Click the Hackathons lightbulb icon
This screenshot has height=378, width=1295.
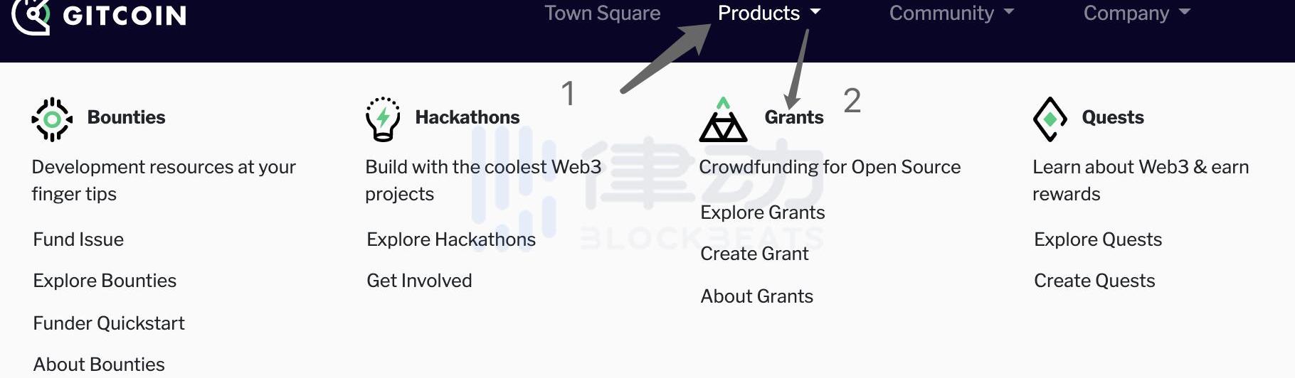pos(383,119)
